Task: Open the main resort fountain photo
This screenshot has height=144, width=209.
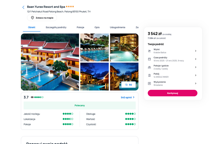Action: coord(50,62)
